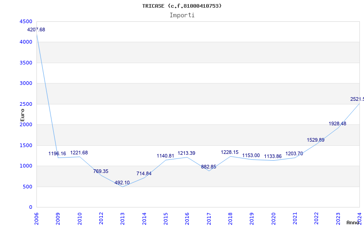Select the 1196.16 data label

tap(57, 153)
